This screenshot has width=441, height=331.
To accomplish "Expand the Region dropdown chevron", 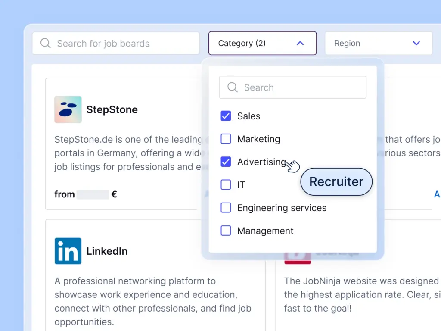I will (416, 43).
